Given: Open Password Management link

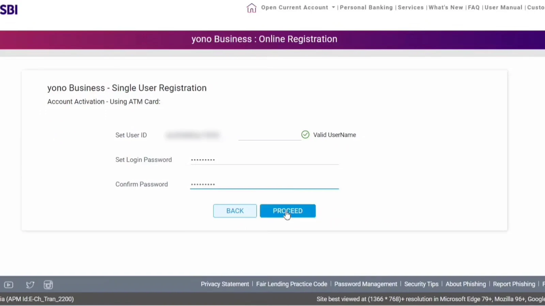Looking at the screenshot, I should pos(366,284).
